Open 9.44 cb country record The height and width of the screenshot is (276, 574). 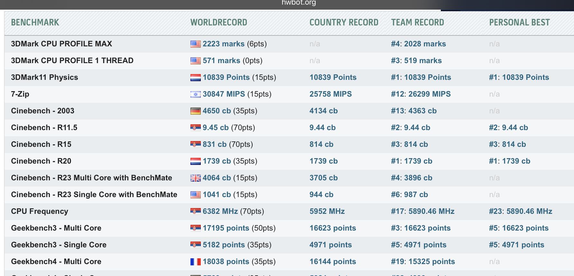coord(322,128)
